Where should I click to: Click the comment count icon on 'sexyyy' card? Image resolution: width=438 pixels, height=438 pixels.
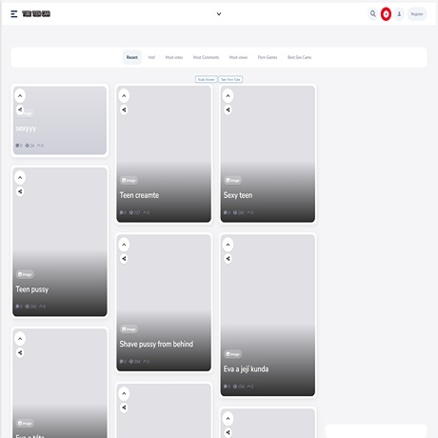17,146
